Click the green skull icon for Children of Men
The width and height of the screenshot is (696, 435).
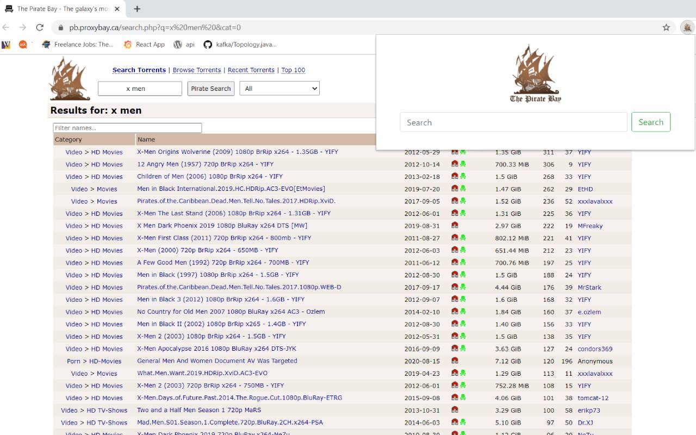click(x=463, y=176)
